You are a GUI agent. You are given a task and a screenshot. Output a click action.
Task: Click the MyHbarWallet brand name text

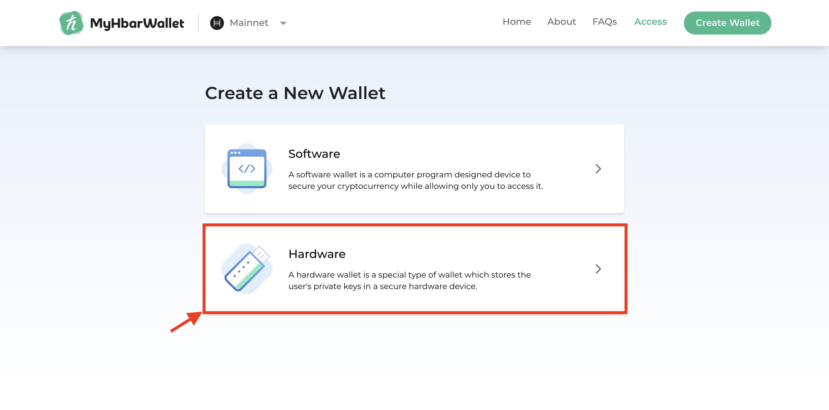[137, 23]
